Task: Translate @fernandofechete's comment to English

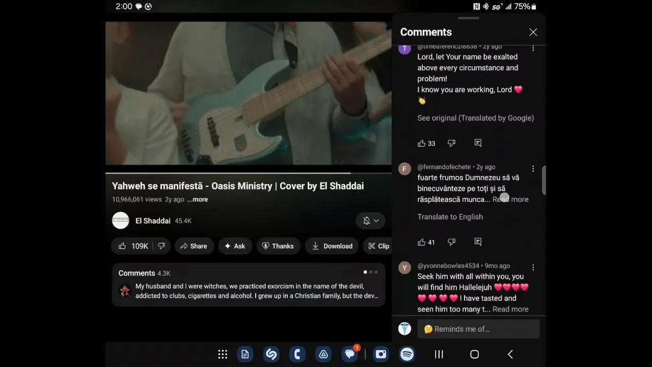Action: tap(450, 217)
